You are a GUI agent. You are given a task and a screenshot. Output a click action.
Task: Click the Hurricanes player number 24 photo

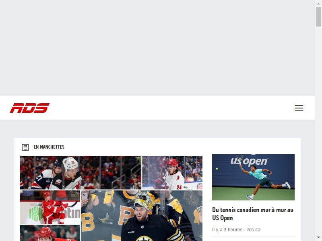(x=172, y=173)
